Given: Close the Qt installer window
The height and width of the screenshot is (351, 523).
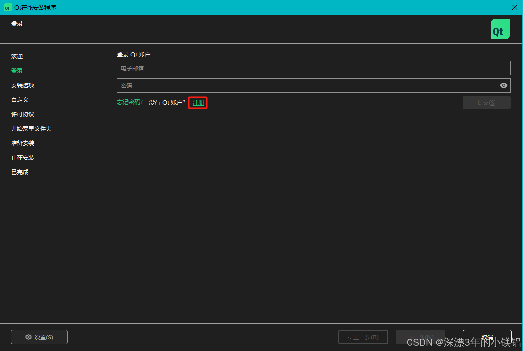Looking at the screenshot, I should point(515,7).
